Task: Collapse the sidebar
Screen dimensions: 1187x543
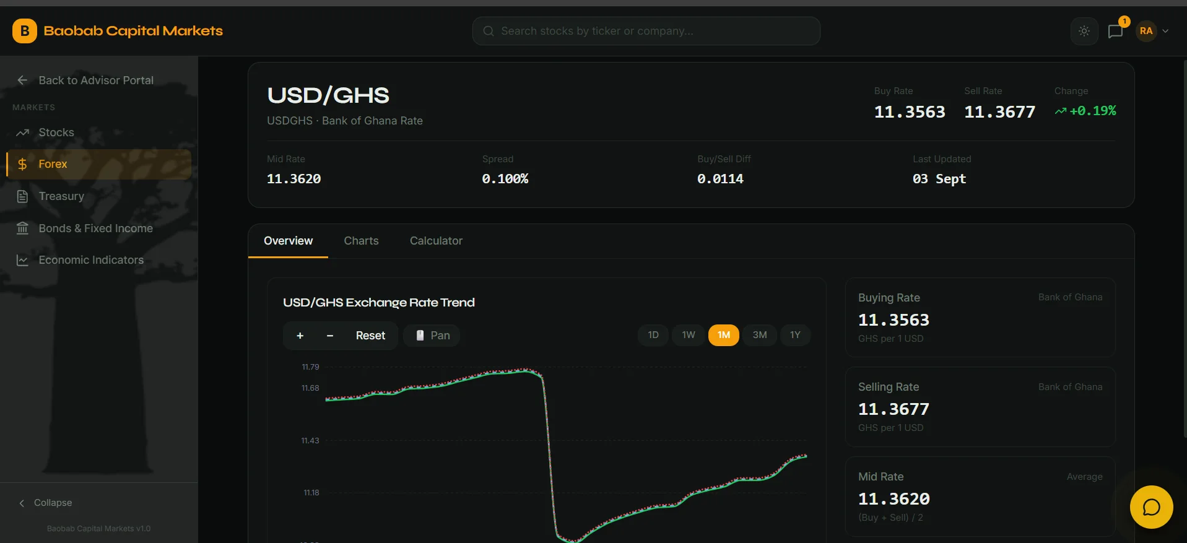Action: [45, 503]
